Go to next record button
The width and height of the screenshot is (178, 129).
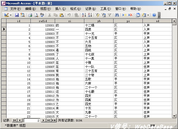pyautogui.click(x=43, y=120)
